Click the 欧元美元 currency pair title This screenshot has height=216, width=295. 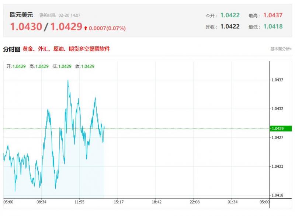pyautogui.click(x=21, y=15)
